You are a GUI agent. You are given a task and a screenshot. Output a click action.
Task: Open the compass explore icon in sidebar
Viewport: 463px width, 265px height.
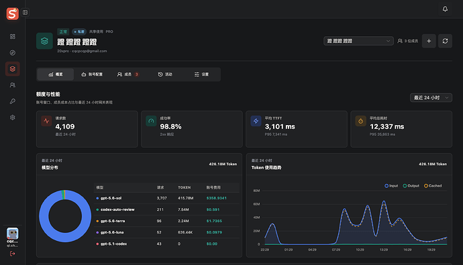coord(12,53)
